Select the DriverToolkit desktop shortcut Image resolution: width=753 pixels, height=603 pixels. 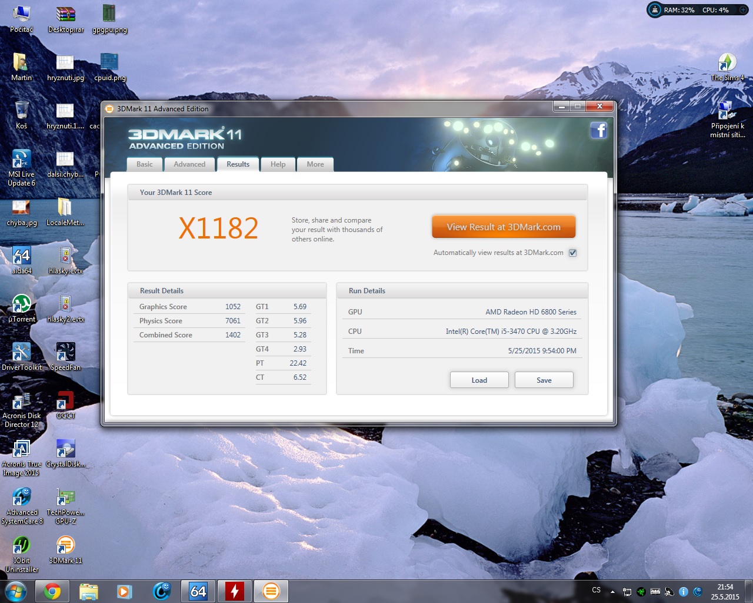22,357
